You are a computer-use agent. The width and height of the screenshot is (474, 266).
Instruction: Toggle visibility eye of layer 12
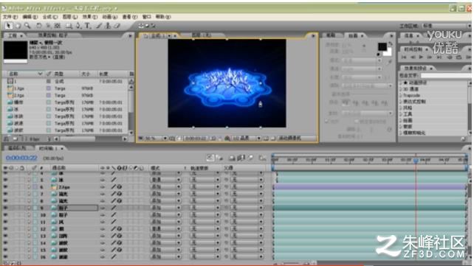(5, 229)
